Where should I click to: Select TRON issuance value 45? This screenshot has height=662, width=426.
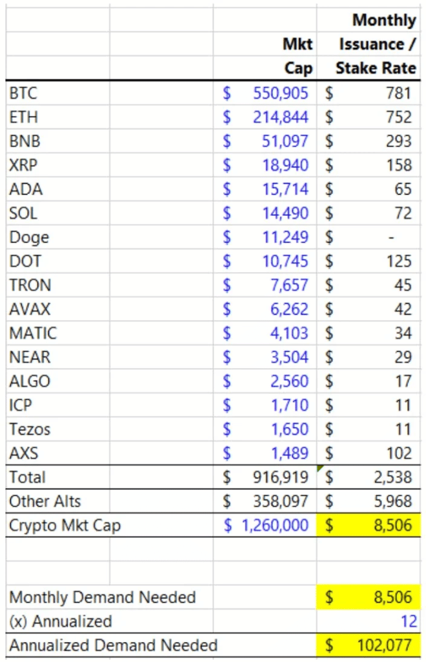click(403, 286)
